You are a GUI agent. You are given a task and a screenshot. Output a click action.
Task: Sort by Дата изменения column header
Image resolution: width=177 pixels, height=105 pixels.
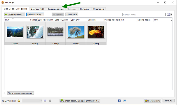coord(46,20)
